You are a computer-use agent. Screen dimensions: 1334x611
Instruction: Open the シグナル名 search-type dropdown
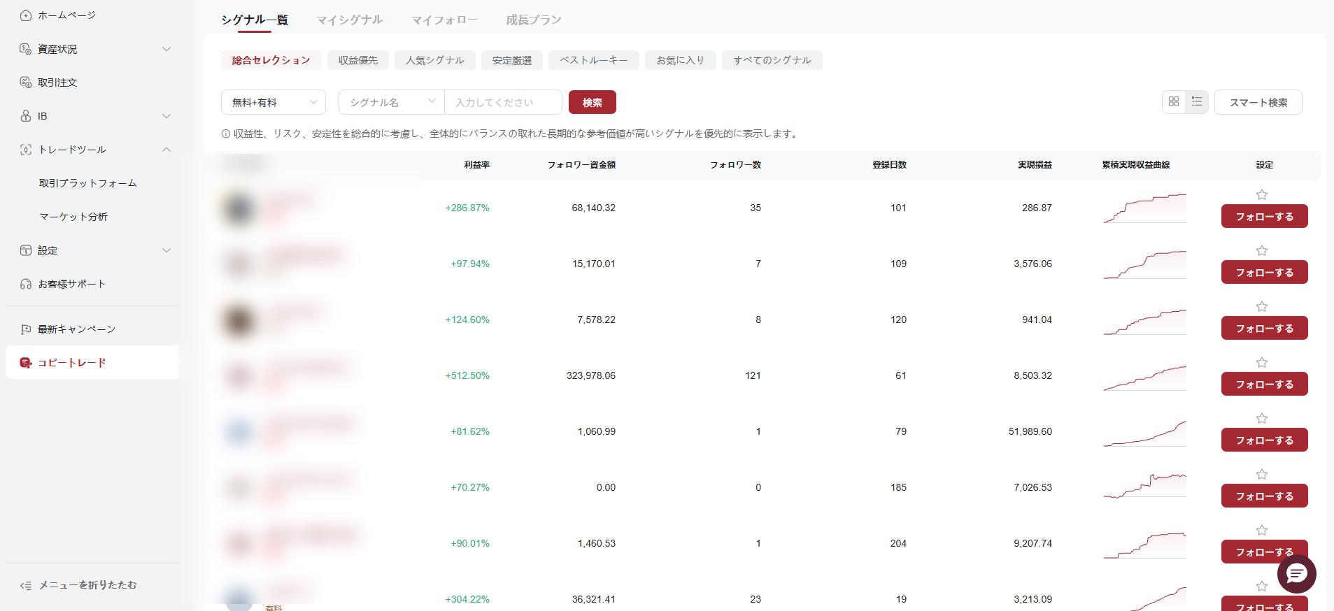tap(392, 102)
